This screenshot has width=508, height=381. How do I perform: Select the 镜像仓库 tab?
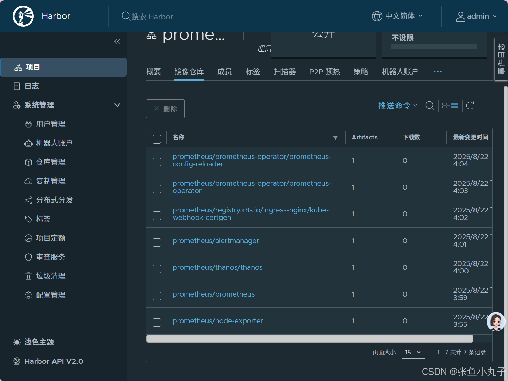point(189,72)
